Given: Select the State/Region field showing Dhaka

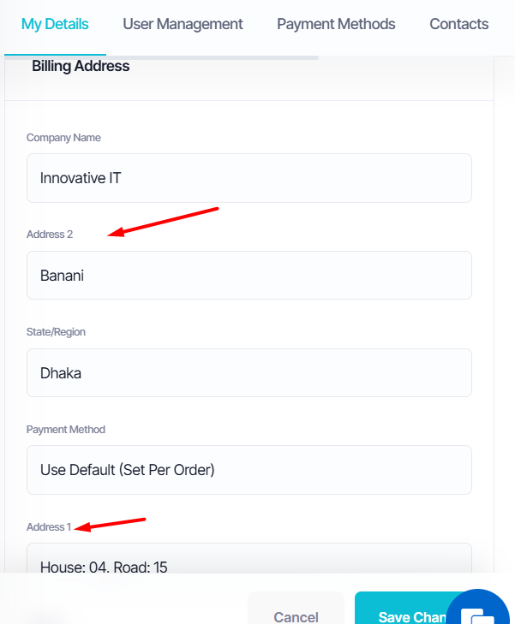Looking at the screenshot, I should 249,373.
